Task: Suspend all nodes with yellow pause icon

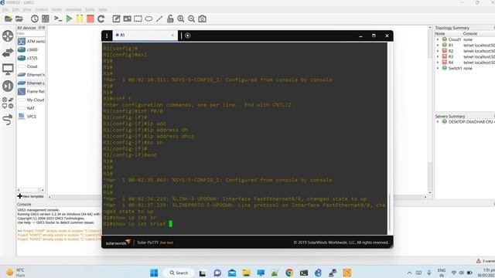Action: coord(80,19)
